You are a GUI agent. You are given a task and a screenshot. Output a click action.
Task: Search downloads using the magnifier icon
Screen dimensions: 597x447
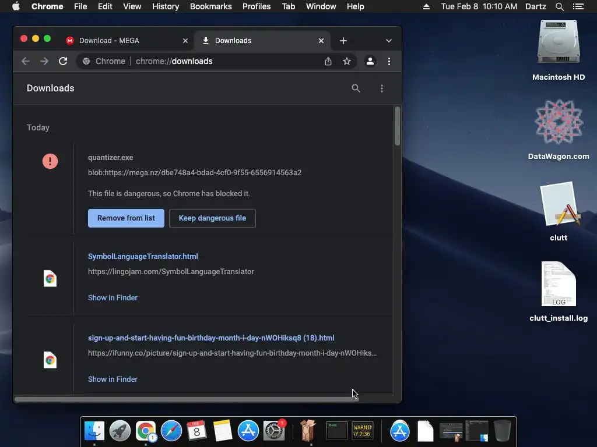(x=356, y=88)
